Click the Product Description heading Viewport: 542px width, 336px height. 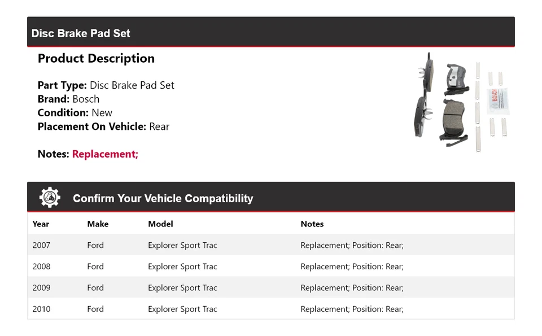point(96,59)
